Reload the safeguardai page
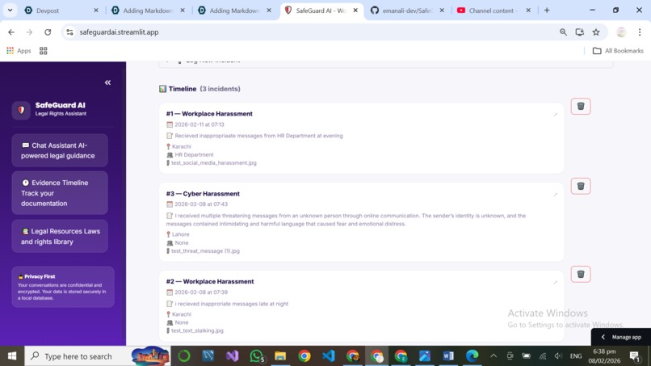 48,32
